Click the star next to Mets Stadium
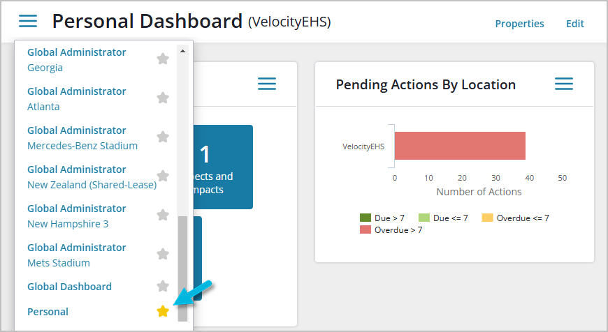The width and height of the screenshot is (608, 332). (163, 255)
